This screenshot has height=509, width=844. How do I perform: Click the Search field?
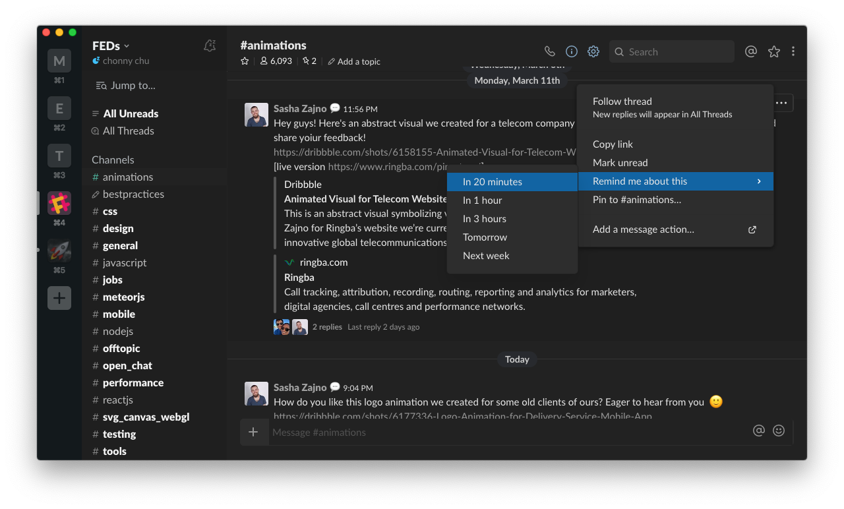pos(671,51)
